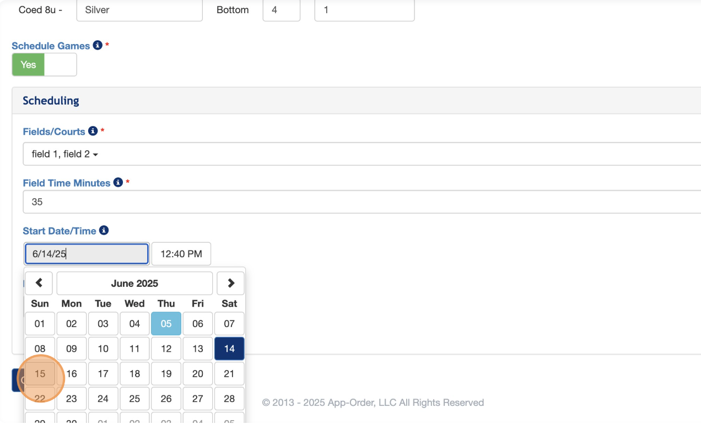
Task: Click info icon next to Schedule Games
Action: (98, 45)
